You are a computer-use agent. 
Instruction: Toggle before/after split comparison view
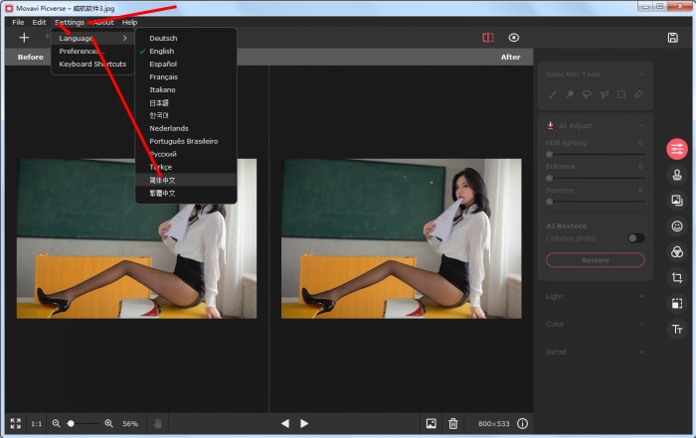pyautogui.click(x=487, y=38)
